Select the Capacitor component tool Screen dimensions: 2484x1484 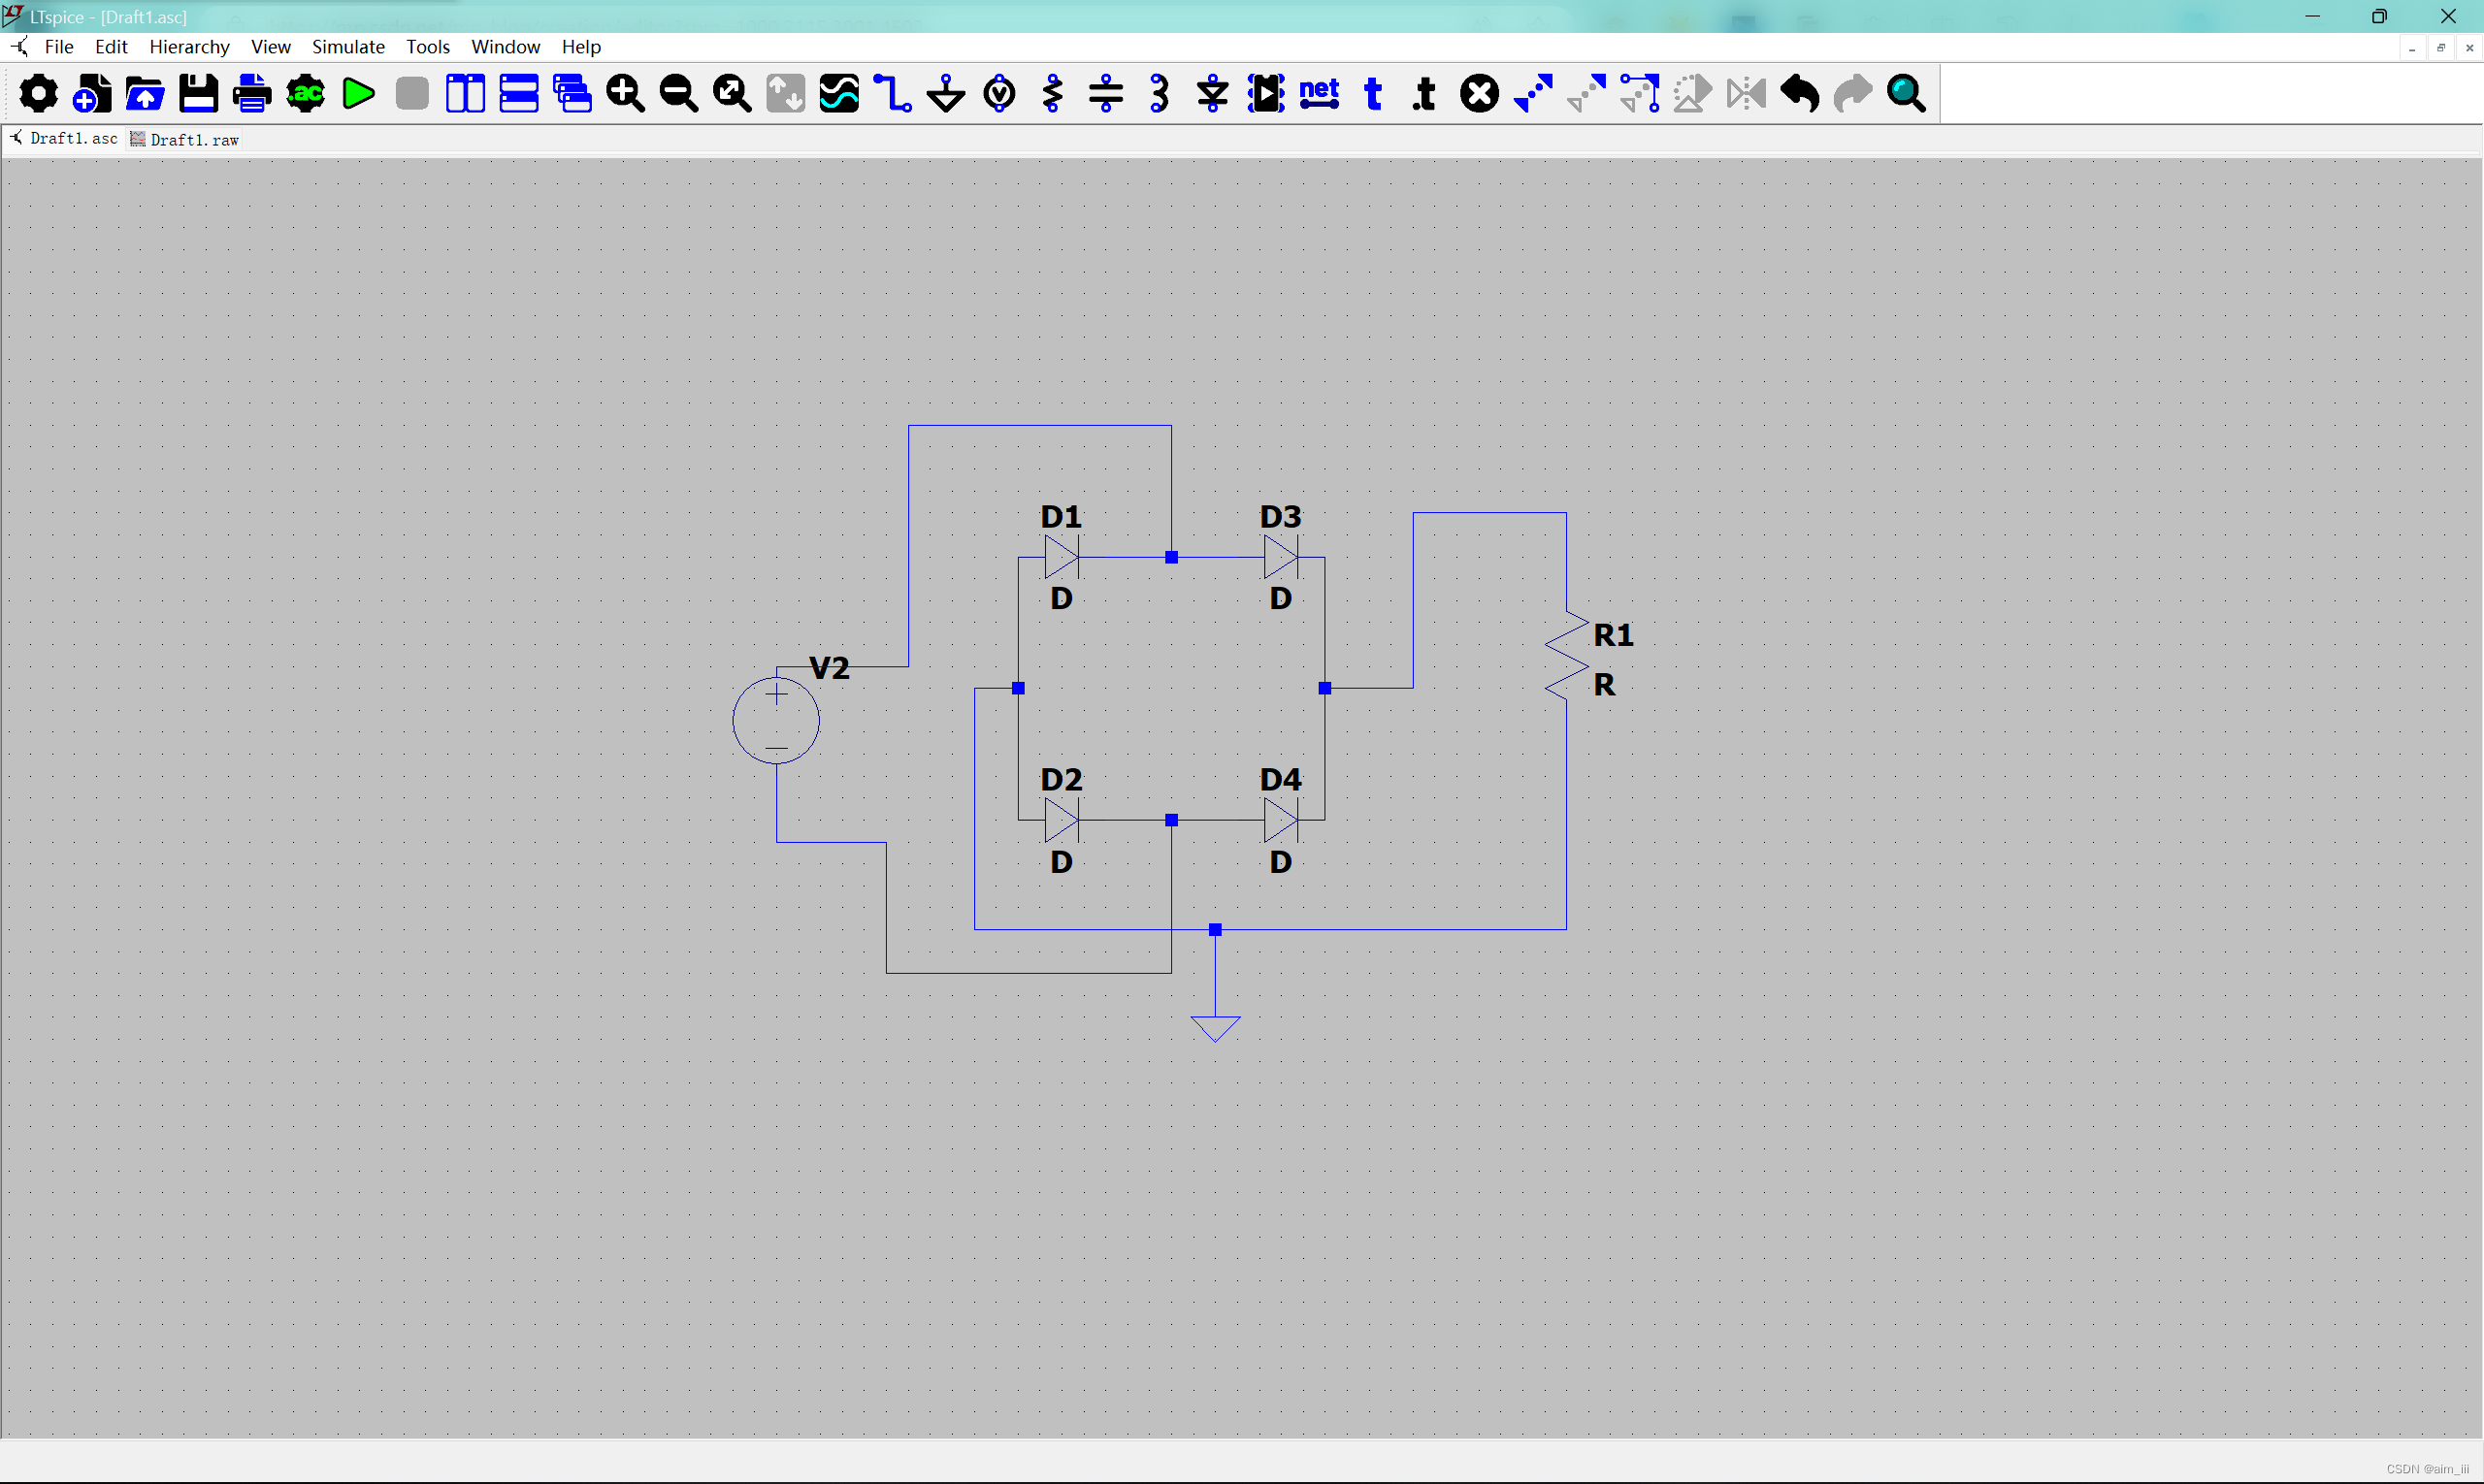(1105, 94)
